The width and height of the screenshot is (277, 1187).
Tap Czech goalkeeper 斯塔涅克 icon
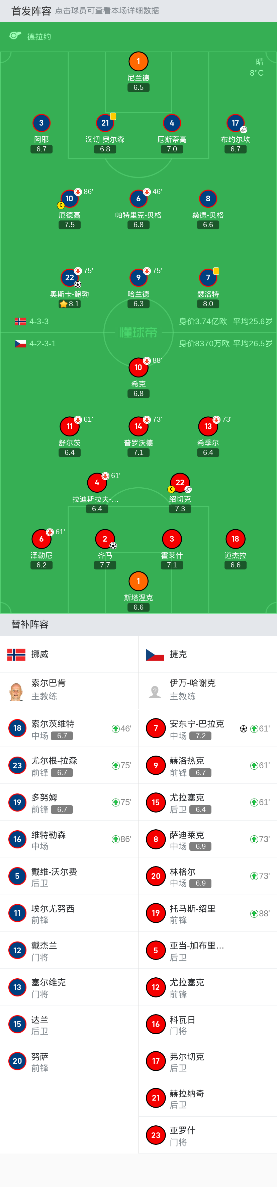pyautogui.click(x=138, y=581)
